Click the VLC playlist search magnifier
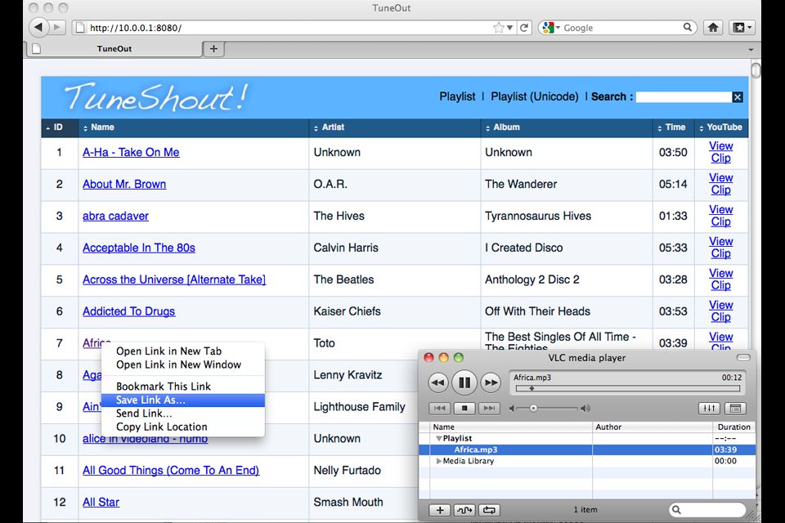 676,510
